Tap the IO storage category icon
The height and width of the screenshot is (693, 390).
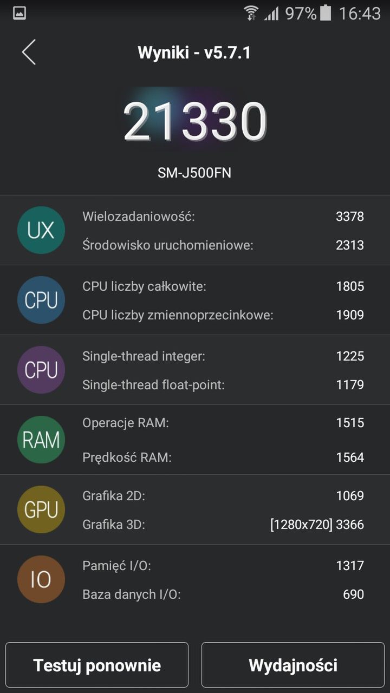(41, 579)
